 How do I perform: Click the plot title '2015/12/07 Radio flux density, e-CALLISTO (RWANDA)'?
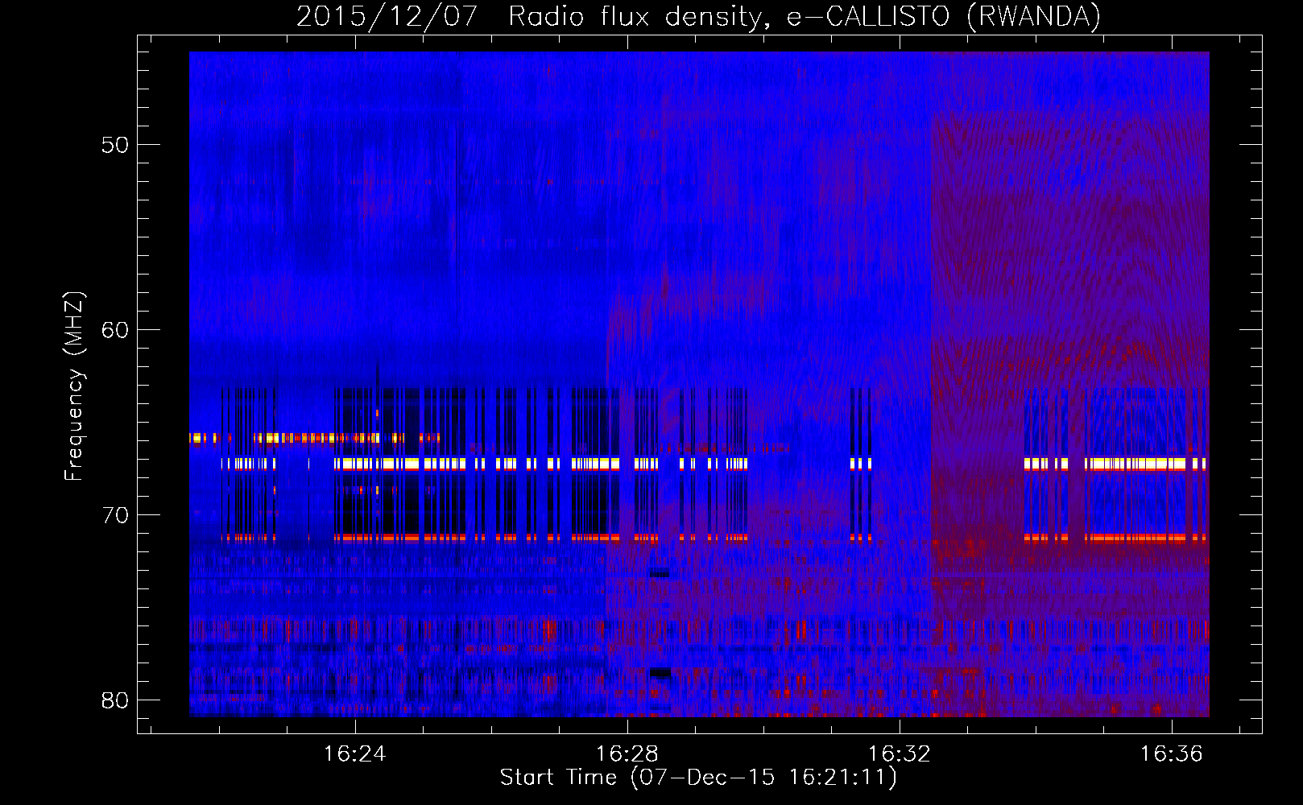698,17
